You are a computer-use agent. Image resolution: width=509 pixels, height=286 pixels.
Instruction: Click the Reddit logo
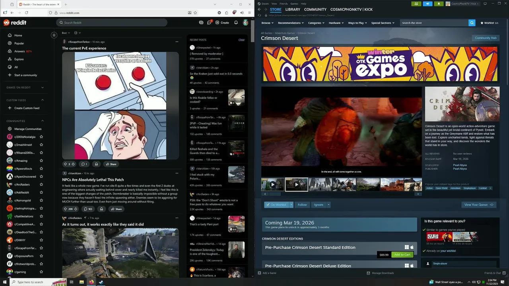point(15,23)
